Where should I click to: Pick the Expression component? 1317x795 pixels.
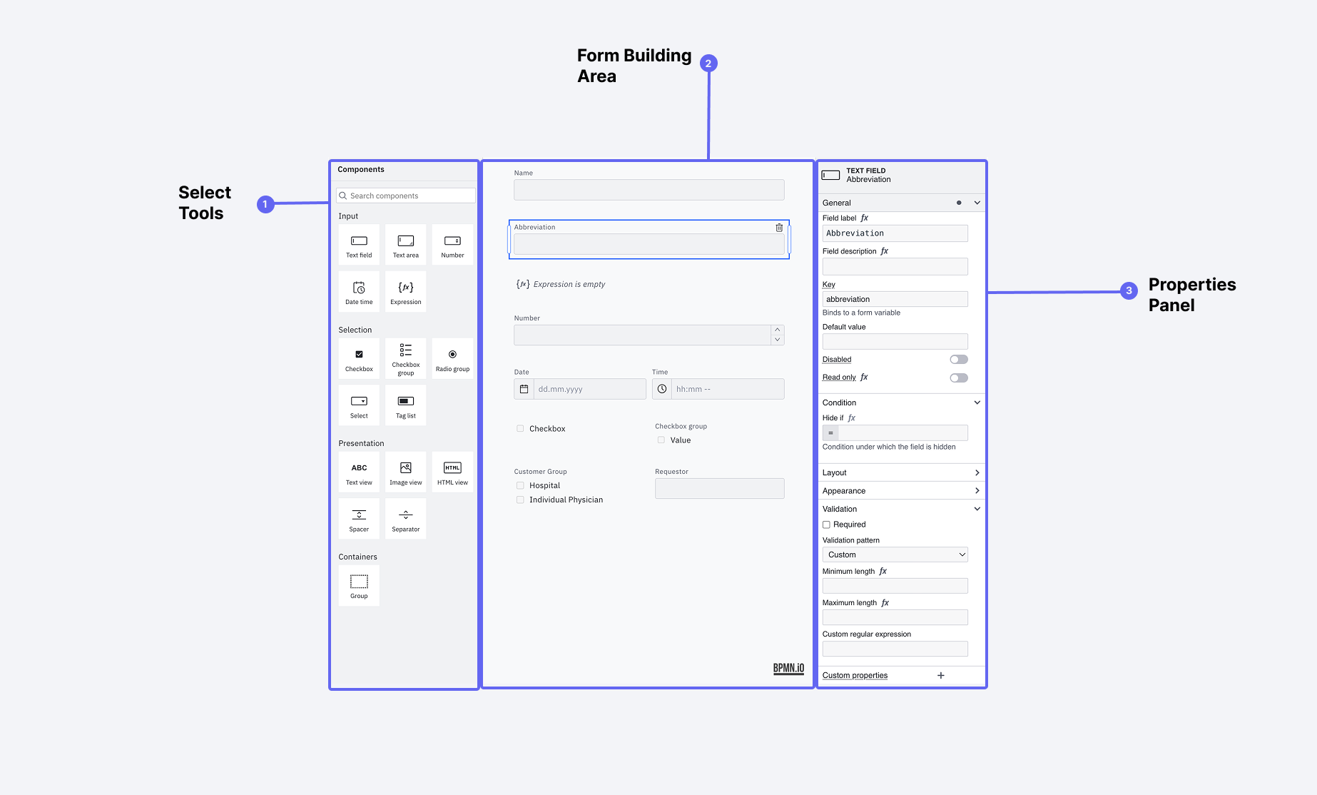click(x=405, y=291)
